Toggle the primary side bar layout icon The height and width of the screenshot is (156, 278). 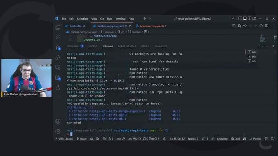coord(240,18)
